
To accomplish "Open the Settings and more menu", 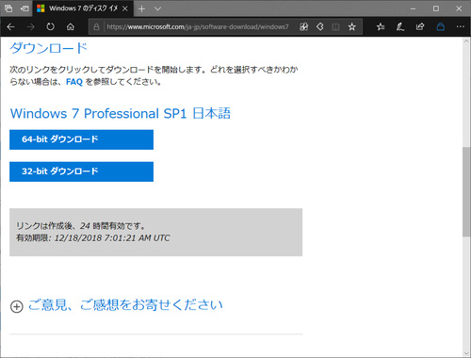I will (461, 27).
